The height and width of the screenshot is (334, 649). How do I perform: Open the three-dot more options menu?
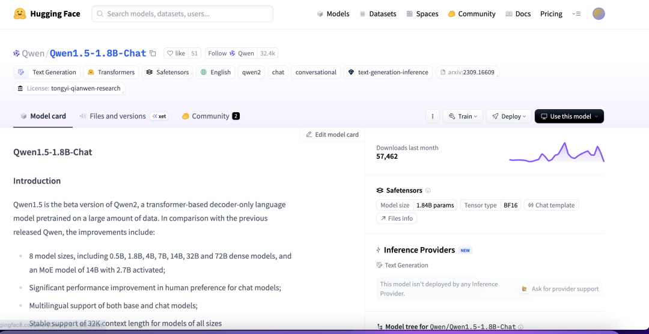tap(433, 116)
